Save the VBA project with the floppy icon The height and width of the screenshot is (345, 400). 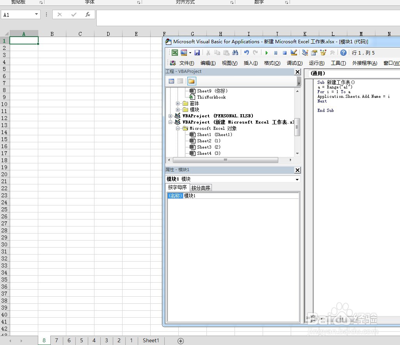click(197, 53)
